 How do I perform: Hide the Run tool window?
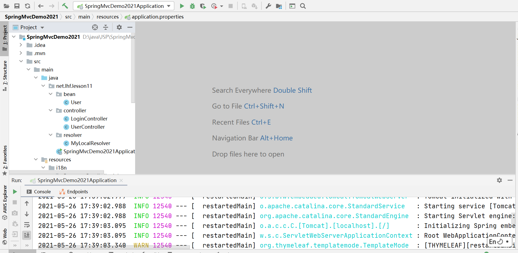tap(510, 180)
